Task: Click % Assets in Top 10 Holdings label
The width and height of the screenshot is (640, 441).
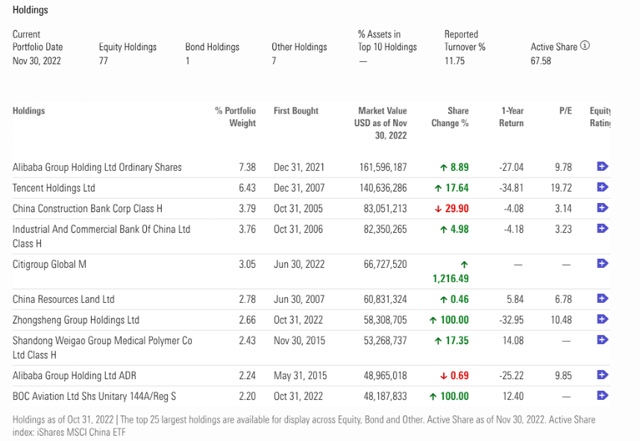Action: click(387, 41)
